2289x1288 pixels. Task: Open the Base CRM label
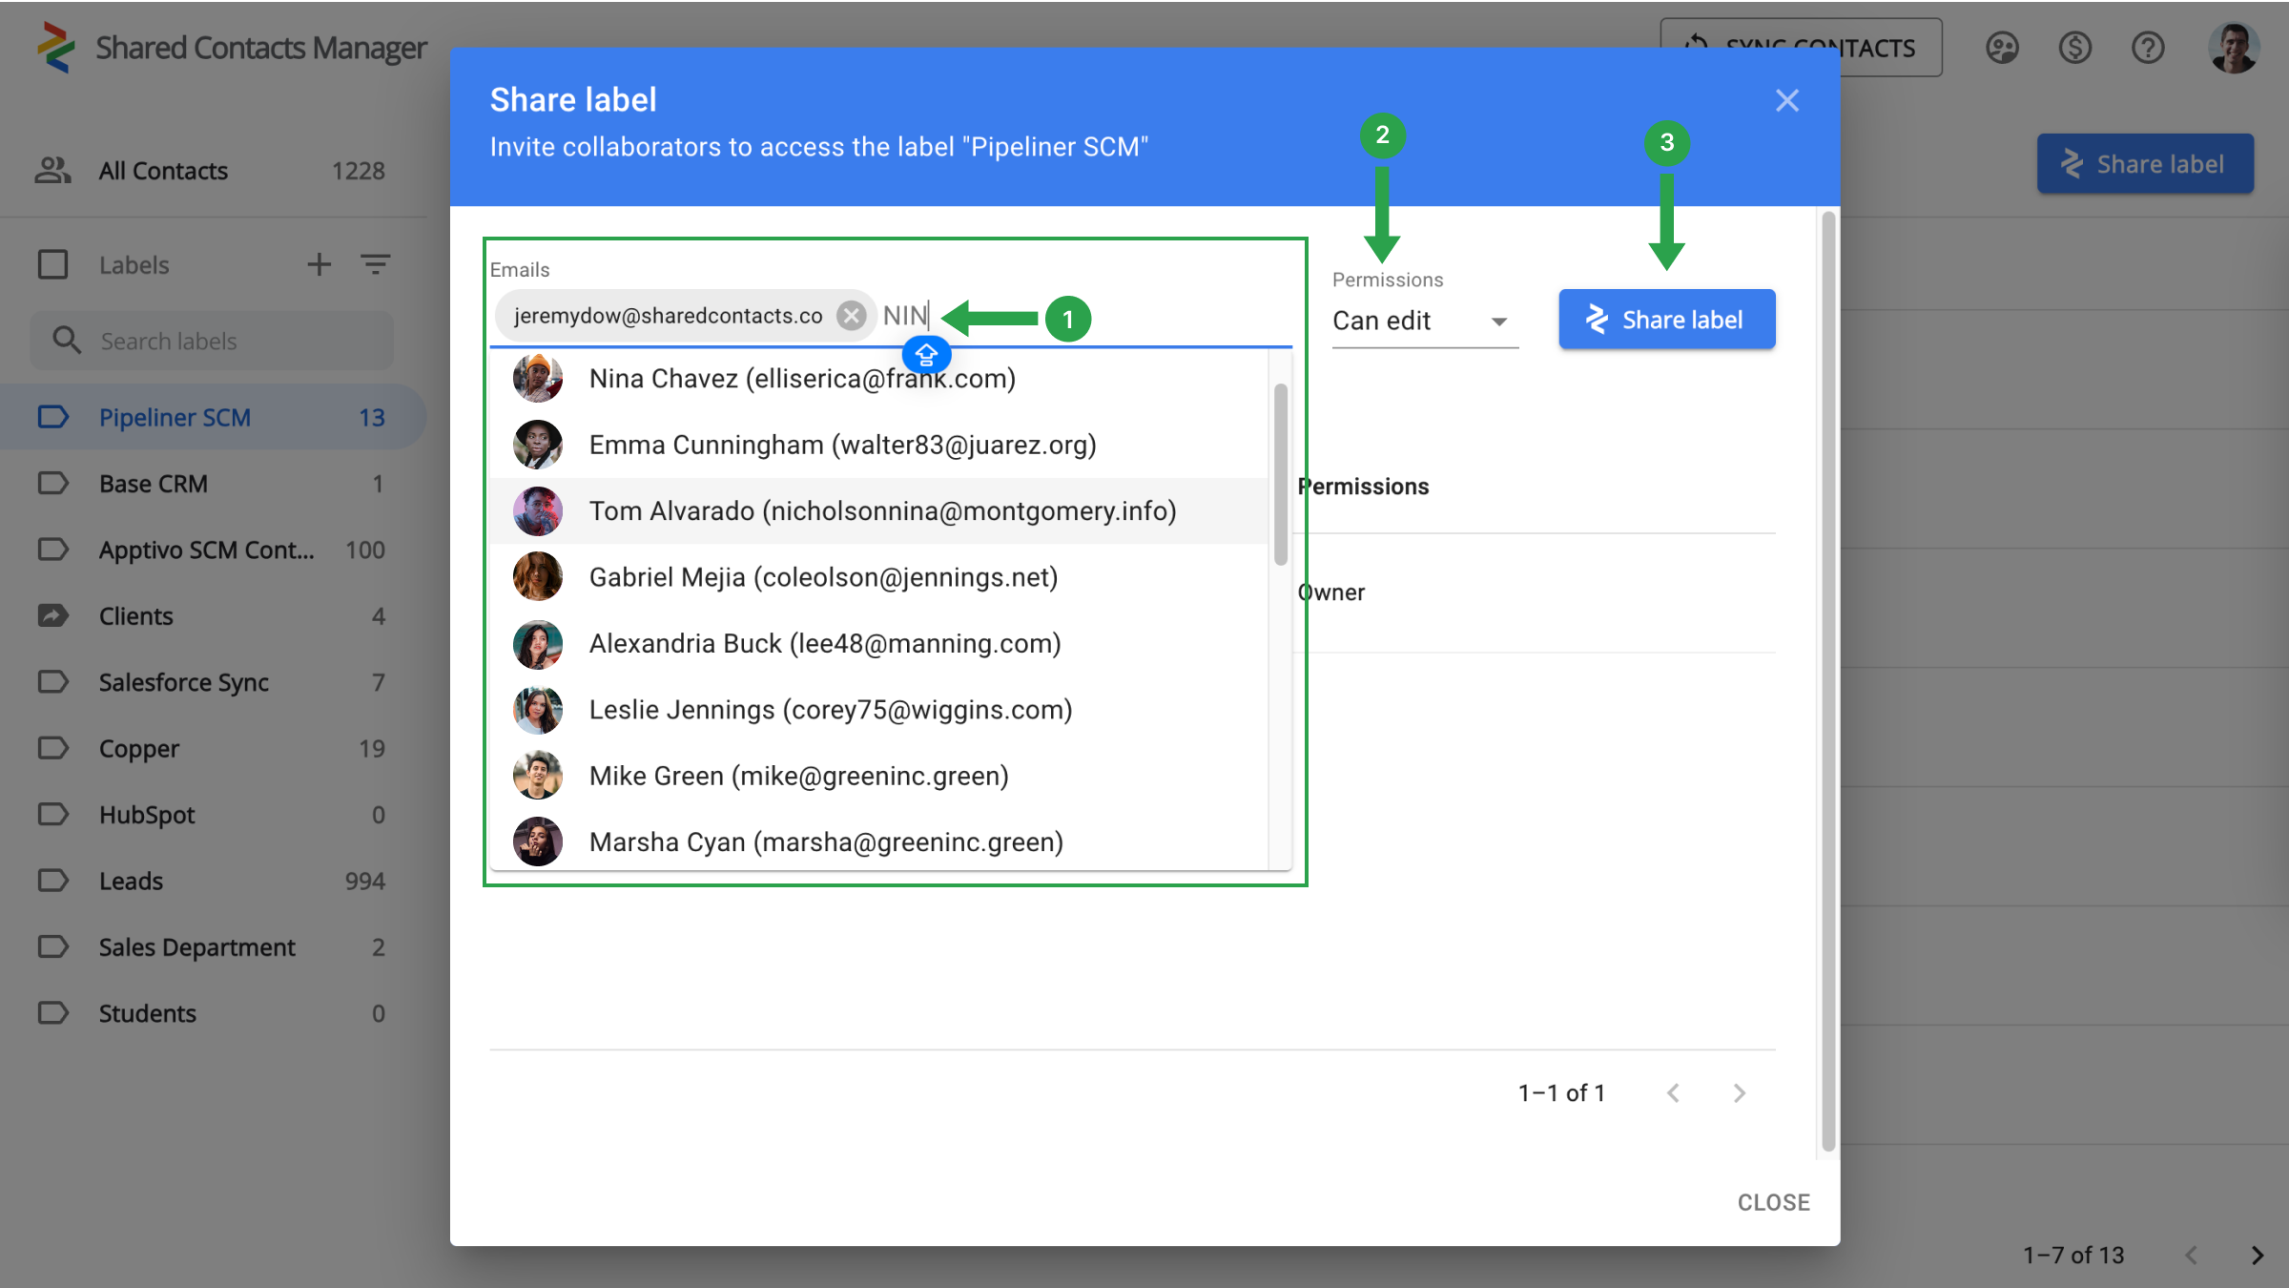(212, 483)
